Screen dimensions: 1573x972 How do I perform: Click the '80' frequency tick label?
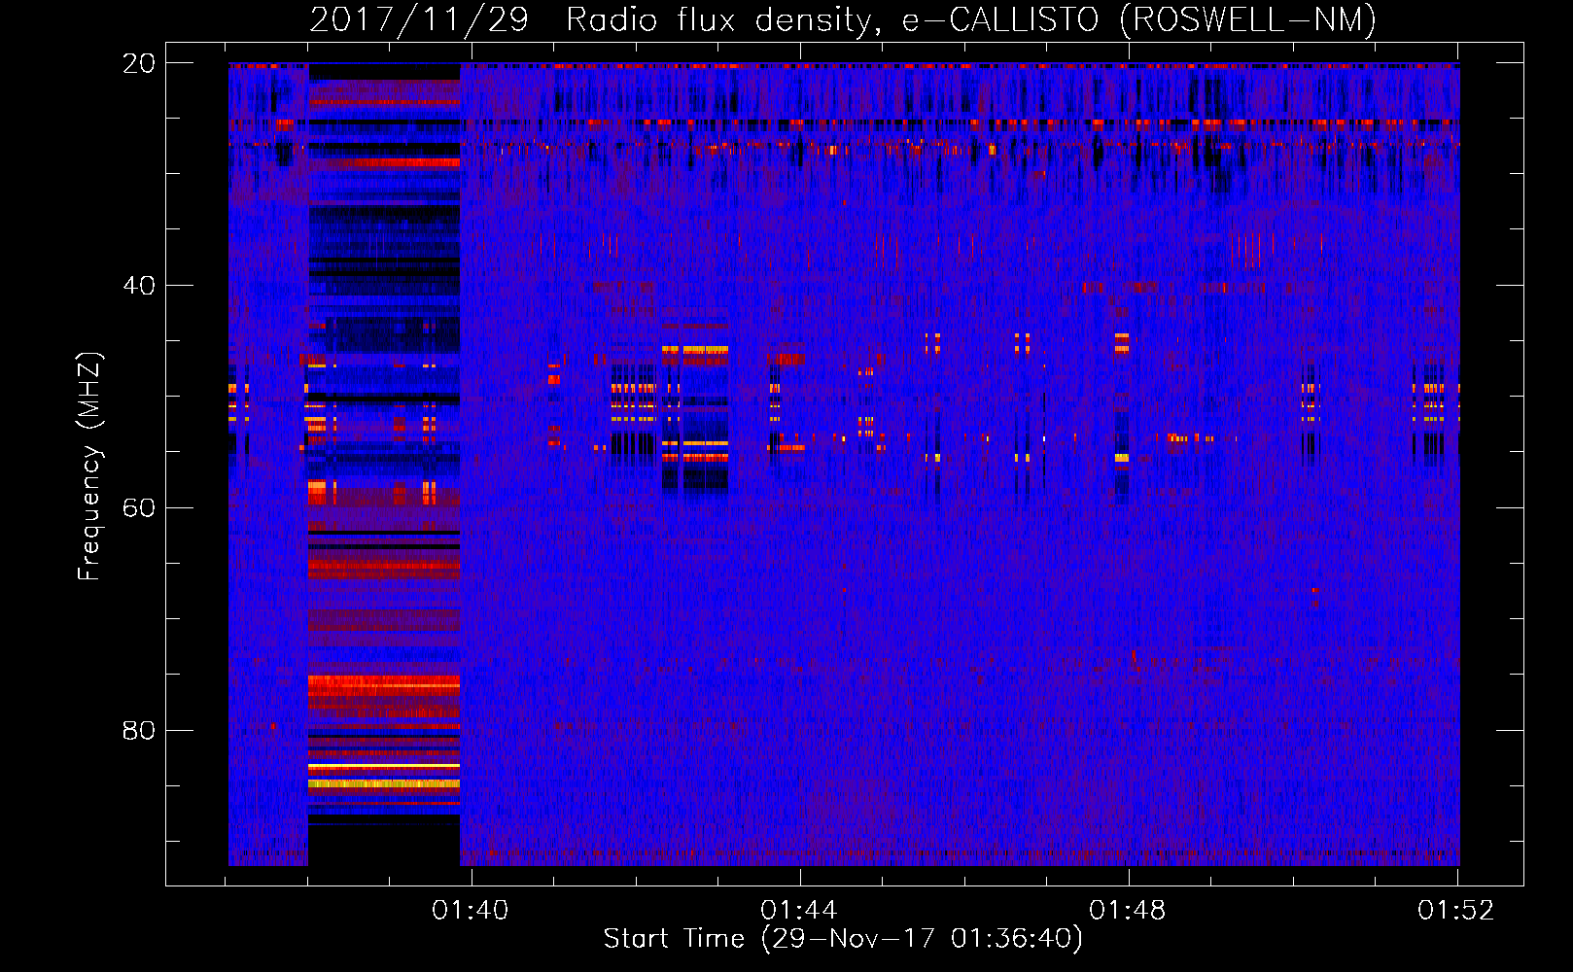coord(139,731)
